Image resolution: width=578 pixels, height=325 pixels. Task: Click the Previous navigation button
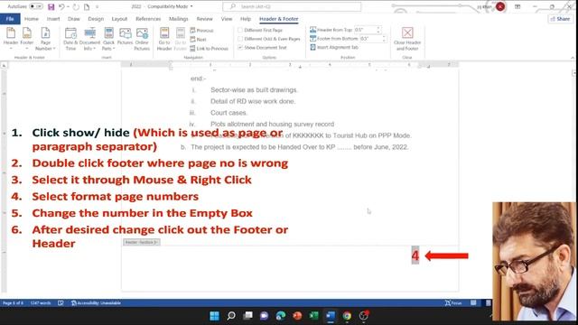click(202, 31)
